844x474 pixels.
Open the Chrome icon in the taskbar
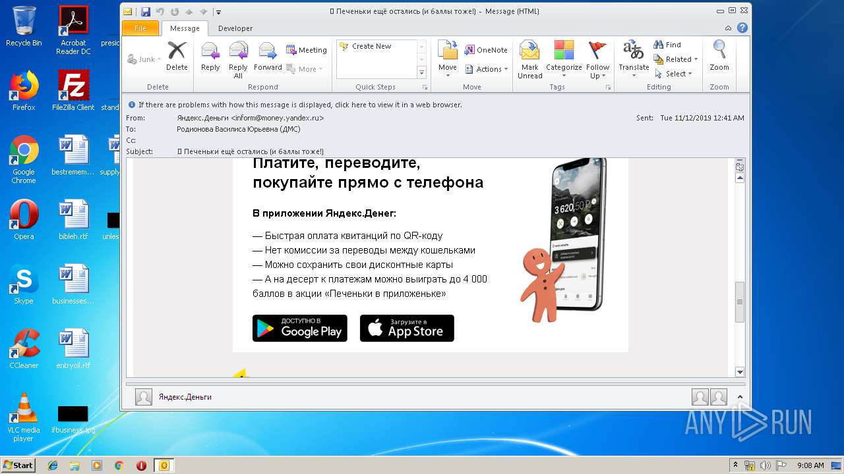click(119, 465)
